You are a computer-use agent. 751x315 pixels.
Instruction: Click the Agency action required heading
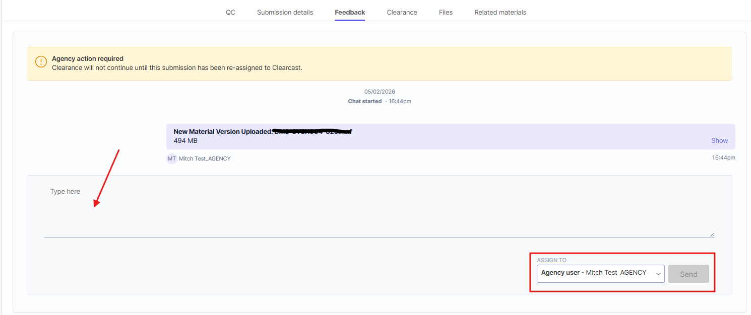click(88, 59)
